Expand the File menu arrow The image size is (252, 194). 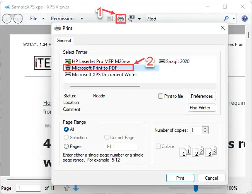[43, 19]
